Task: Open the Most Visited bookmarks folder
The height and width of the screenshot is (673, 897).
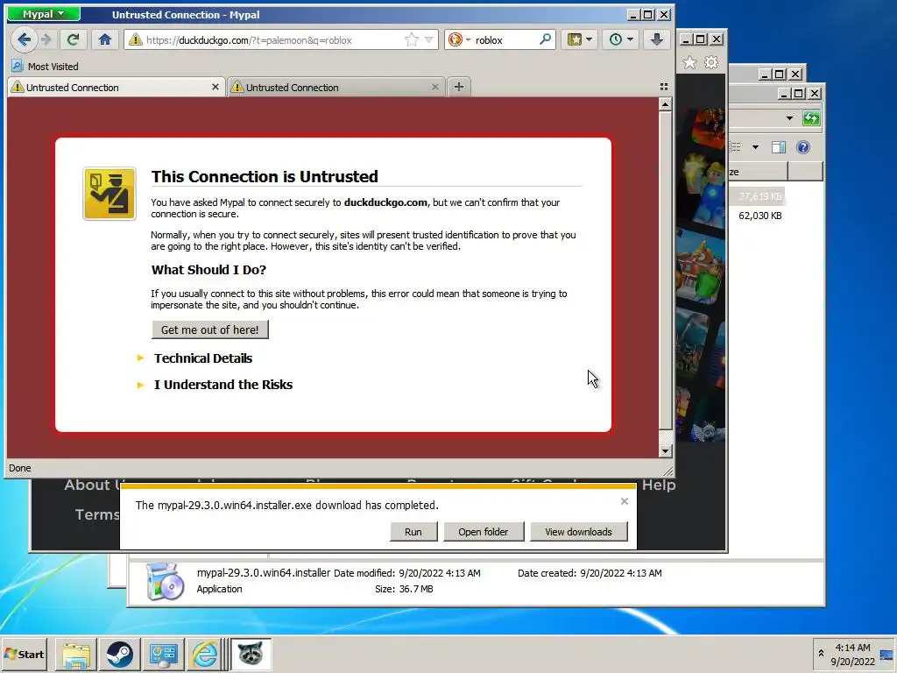Action: 46,67
